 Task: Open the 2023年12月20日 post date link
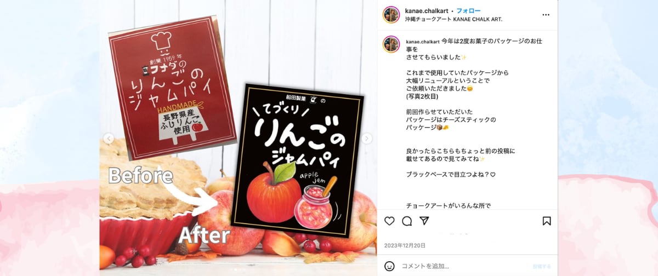point(405,245)
